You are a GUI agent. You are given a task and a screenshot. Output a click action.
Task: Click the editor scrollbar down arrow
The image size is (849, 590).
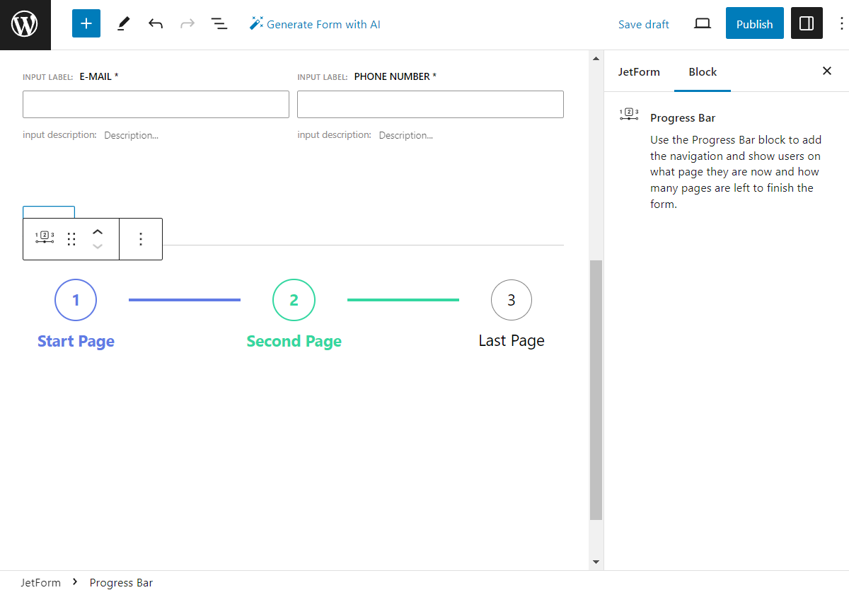596,562
